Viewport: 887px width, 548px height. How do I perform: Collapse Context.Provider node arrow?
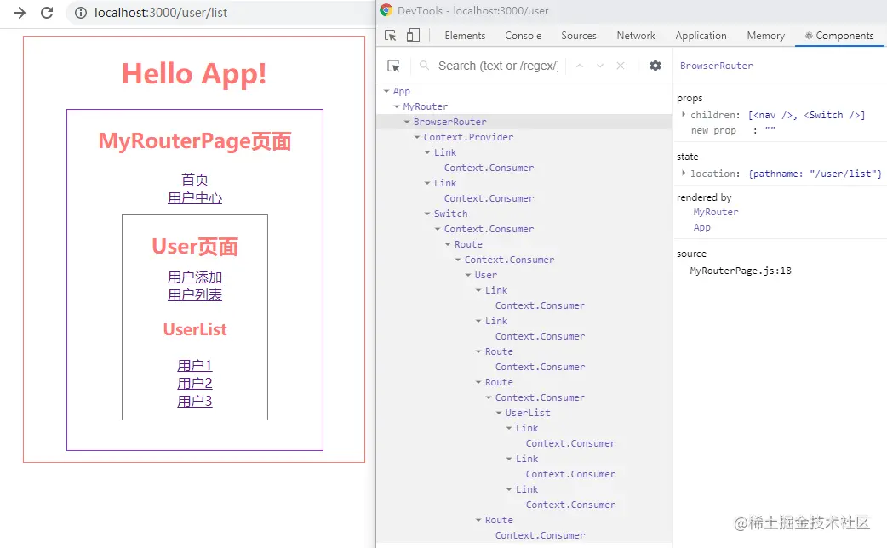pyautogui.click(x=417, y=137)
